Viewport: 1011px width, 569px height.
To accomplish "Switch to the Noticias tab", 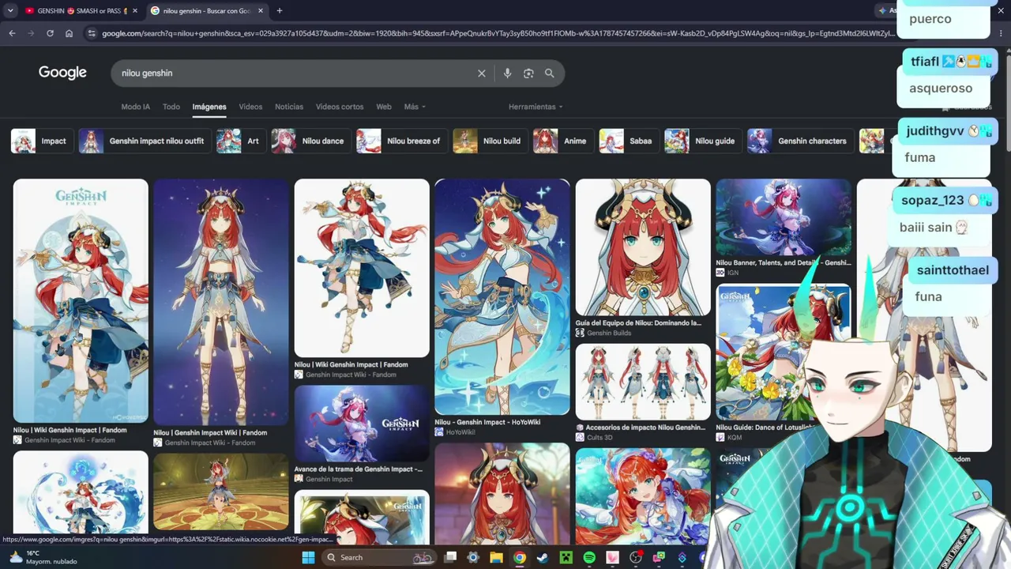I will (x=289, y=107).
